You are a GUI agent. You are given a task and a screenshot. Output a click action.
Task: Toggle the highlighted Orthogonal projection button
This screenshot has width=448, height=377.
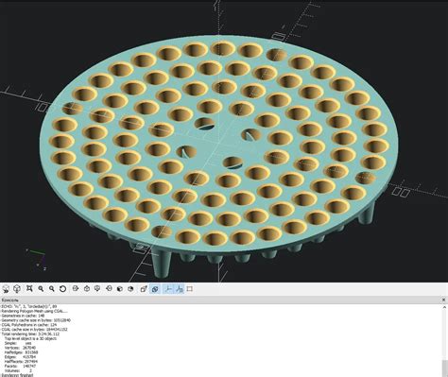pyautogui.click(x=155, y=288)
